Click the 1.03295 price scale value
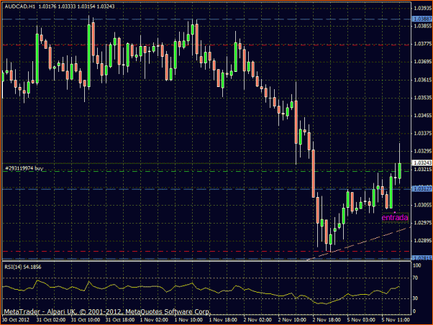Screen dimensions: 433x325 (422, 151)
